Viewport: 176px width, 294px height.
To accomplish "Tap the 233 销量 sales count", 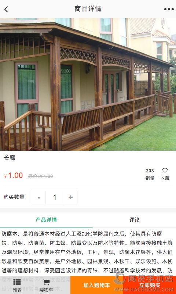I will click(x=150, y=174).
